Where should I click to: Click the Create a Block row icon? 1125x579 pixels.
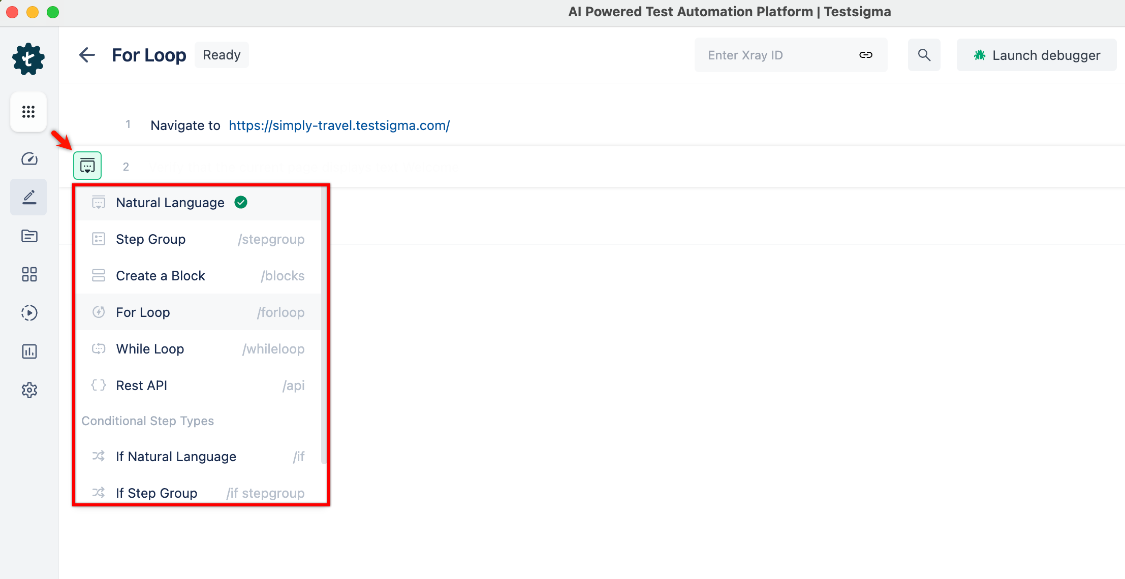pyautogui.click(x=99, y=276)
